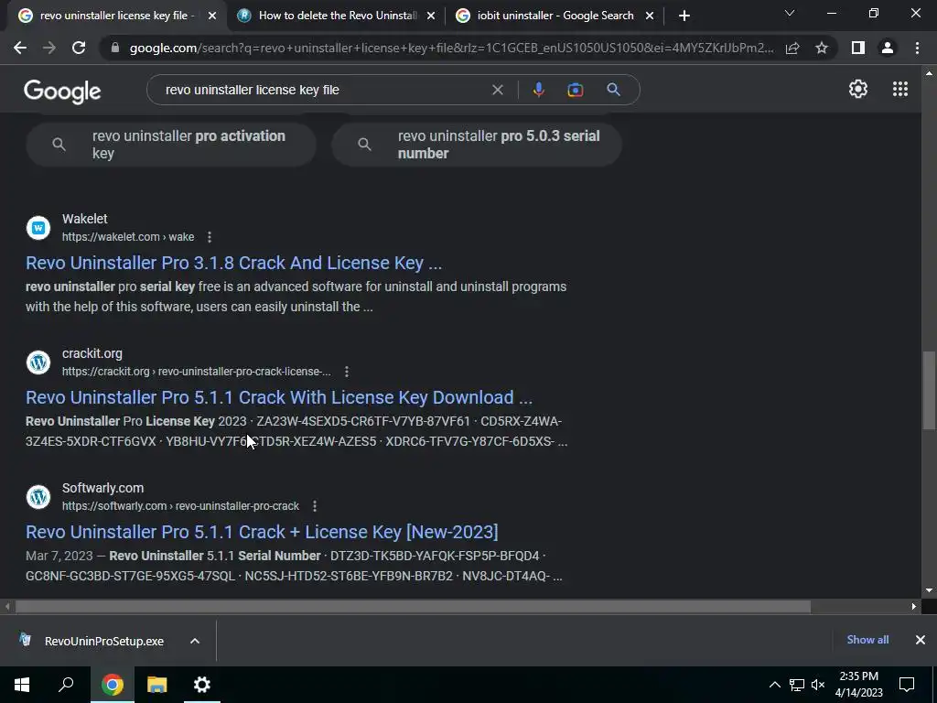937x703 pixels.
Task: Close the revo uninstaller license key tab
Action: coord(212,16)
